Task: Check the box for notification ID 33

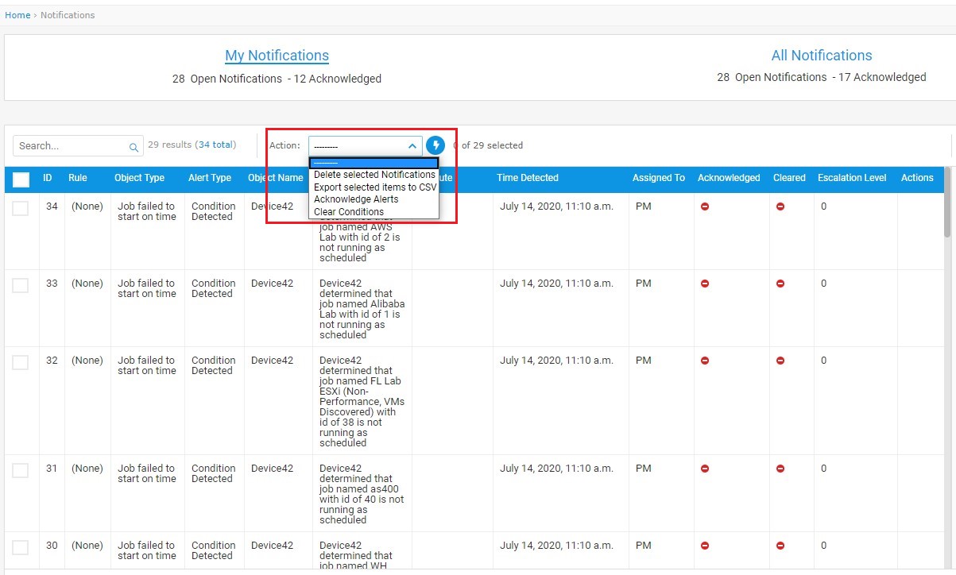Action: [x=21, y=285]
